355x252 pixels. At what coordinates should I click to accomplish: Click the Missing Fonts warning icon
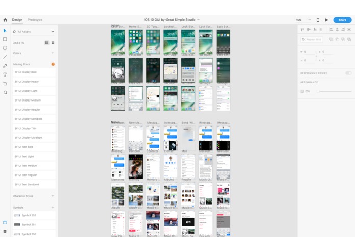[x=53, y=64]
